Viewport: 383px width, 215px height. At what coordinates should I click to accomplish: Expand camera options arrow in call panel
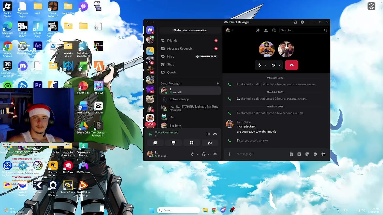click(x=279, y=65)
